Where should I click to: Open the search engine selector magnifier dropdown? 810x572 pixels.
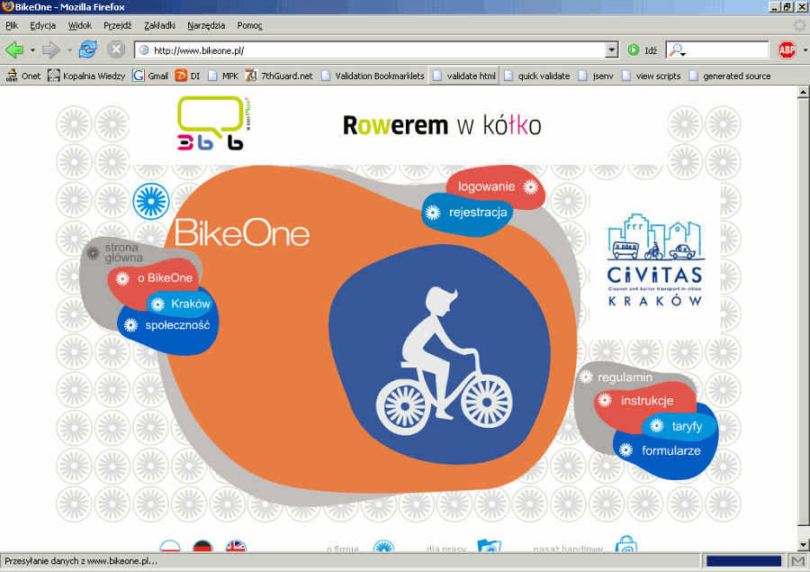click(677, 50)
